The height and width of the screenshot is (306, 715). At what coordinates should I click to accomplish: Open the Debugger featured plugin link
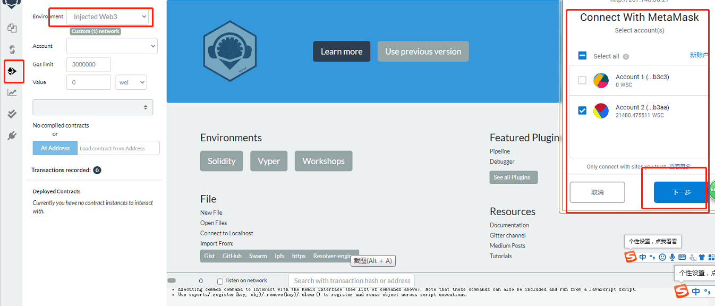pos(502,161)
